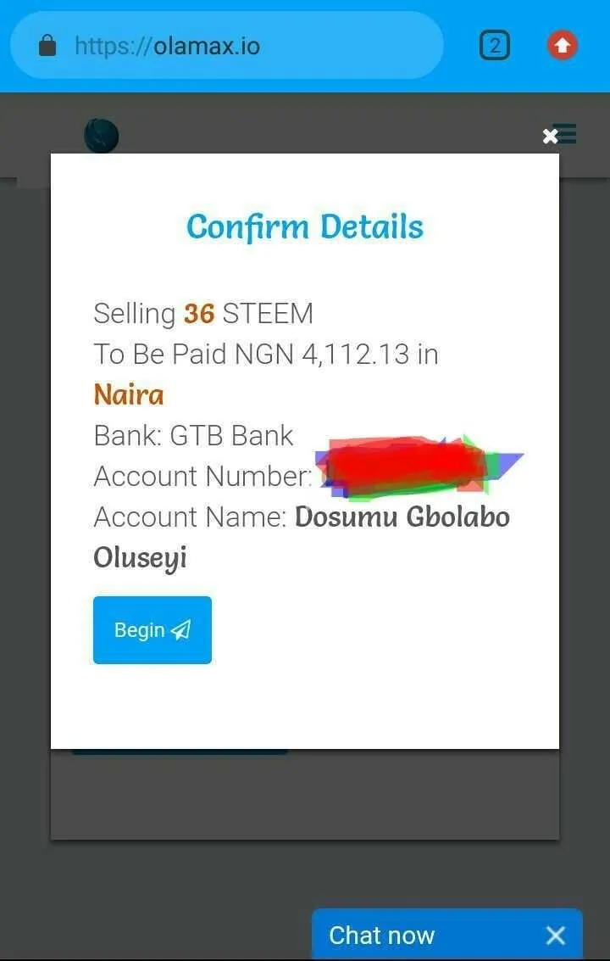Click the padlock icon in the address bar

[47, 45]
